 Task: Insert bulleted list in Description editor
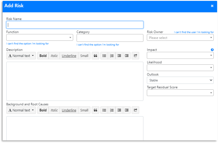tap(104, 56)
